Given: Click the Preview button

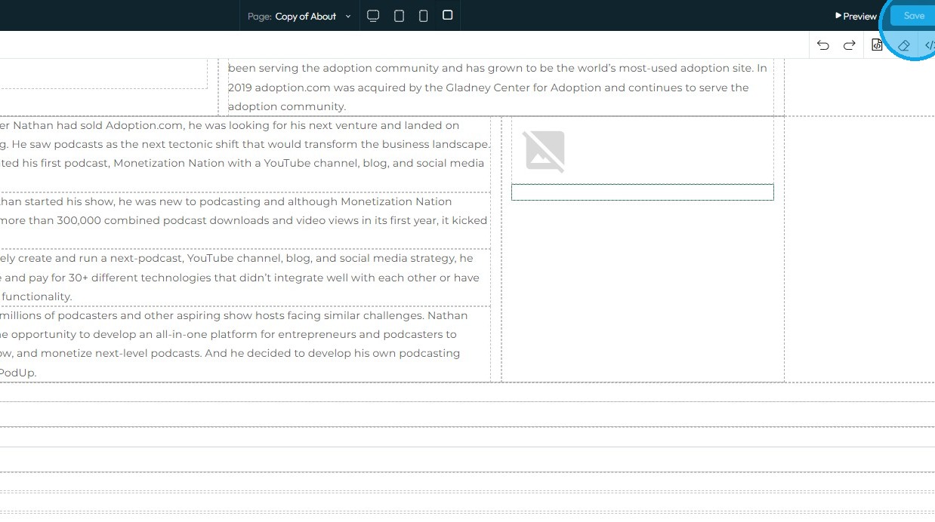Looking at the screenshot, I should click(856, 16).
